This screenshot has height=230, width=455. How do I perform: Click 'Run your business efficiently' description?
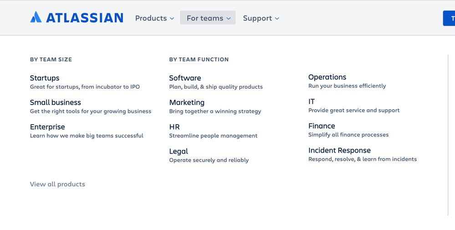(x=347, y=86)
